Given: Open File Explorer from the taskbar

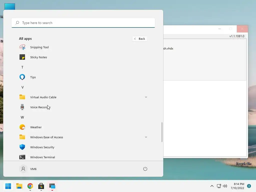Looking at the screenshot, I should 19,186.
